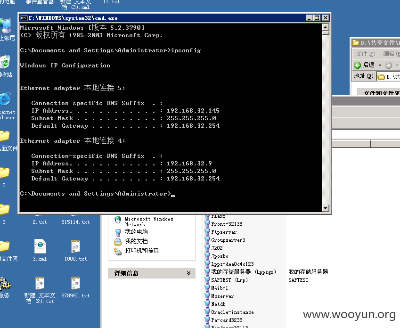Open the 服务 services desktop icon

[5, 284]
